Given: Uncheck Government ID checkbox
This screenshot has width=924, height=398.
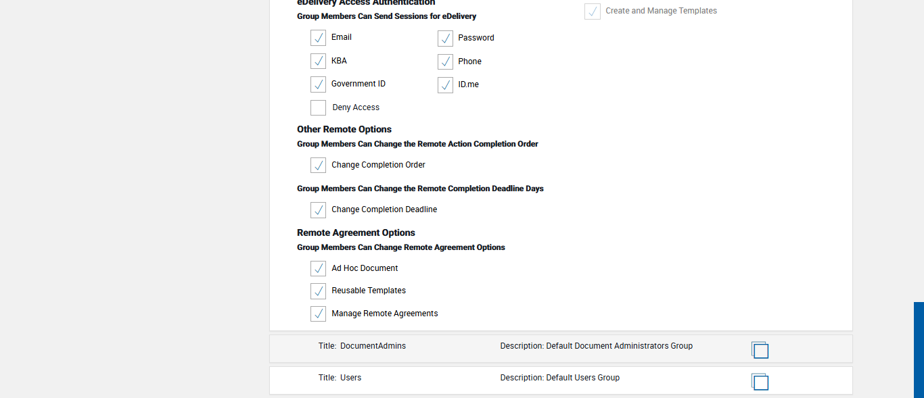Looking at the screenshot, I should point(318,84).
